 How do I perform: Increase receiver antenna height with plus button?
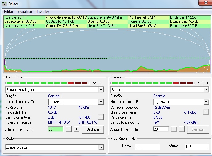182,129
